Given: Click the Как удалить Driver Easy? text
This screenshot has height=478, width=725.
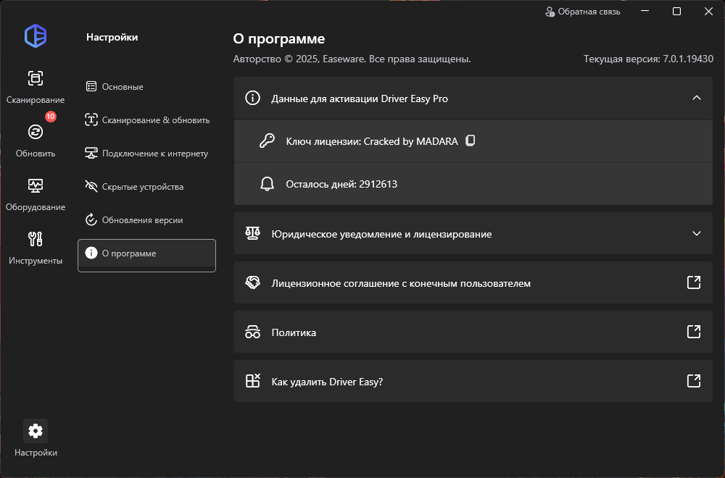Looking at the screenshot, I should coord(327,382).
